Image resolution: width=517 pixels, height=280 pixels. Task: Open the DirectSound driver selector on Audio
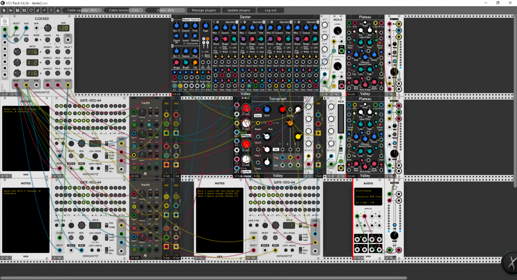coord(368,190)
